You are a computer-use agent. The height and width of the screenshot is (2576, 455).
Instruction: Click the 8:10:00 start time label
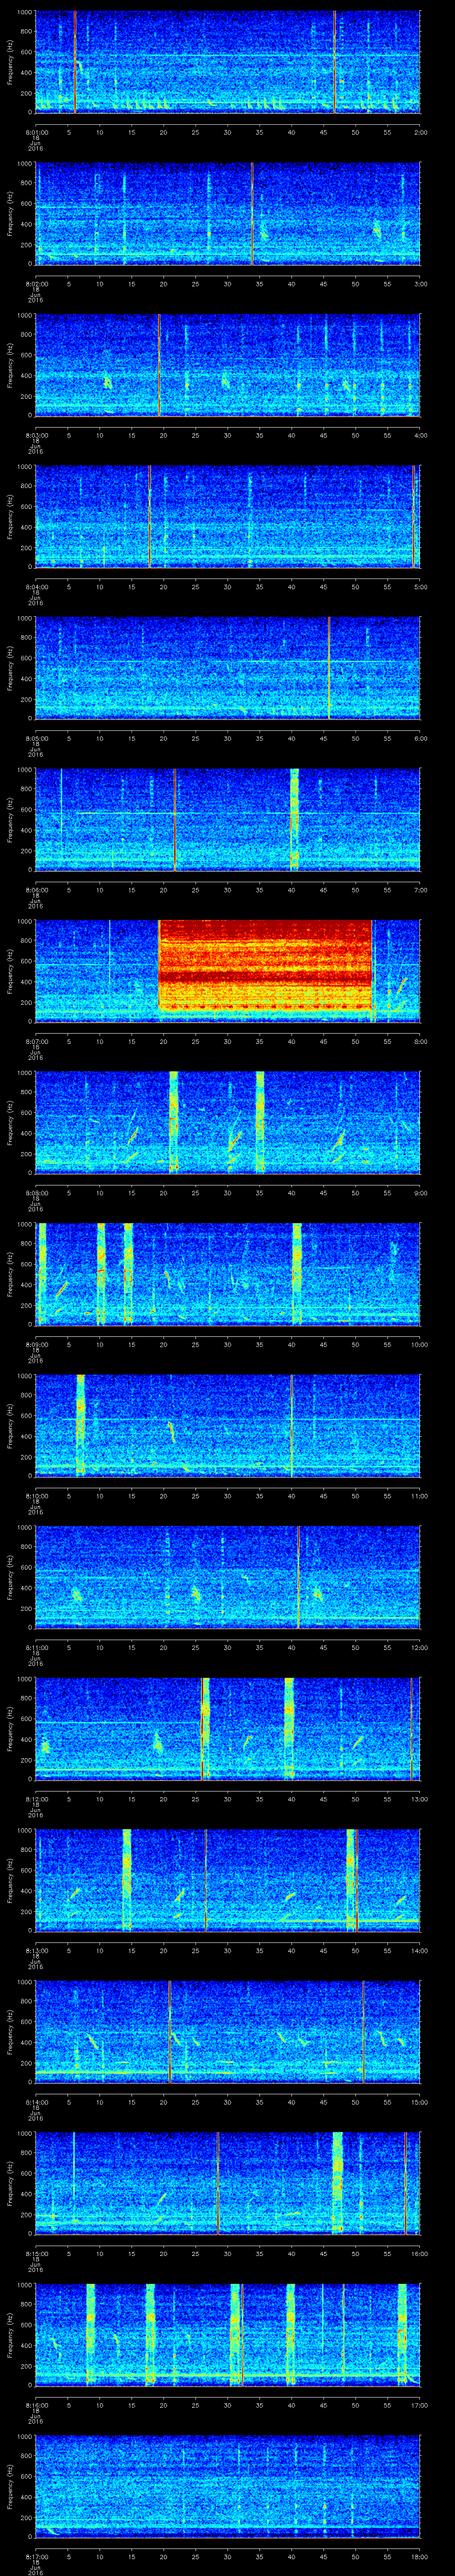(37, 1496)
